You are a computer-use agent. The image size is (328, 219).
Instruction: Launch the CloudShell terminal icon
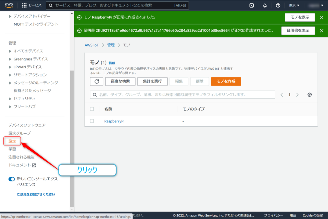tap(252, 5)
